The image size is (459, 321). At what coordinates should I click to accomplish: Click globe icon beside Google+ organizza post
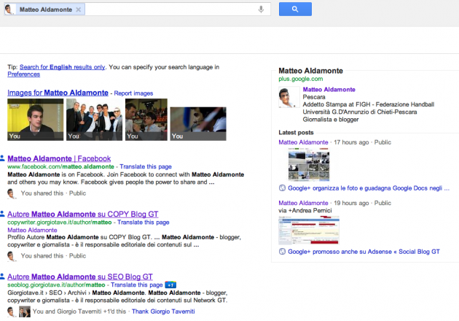(282, 188)
